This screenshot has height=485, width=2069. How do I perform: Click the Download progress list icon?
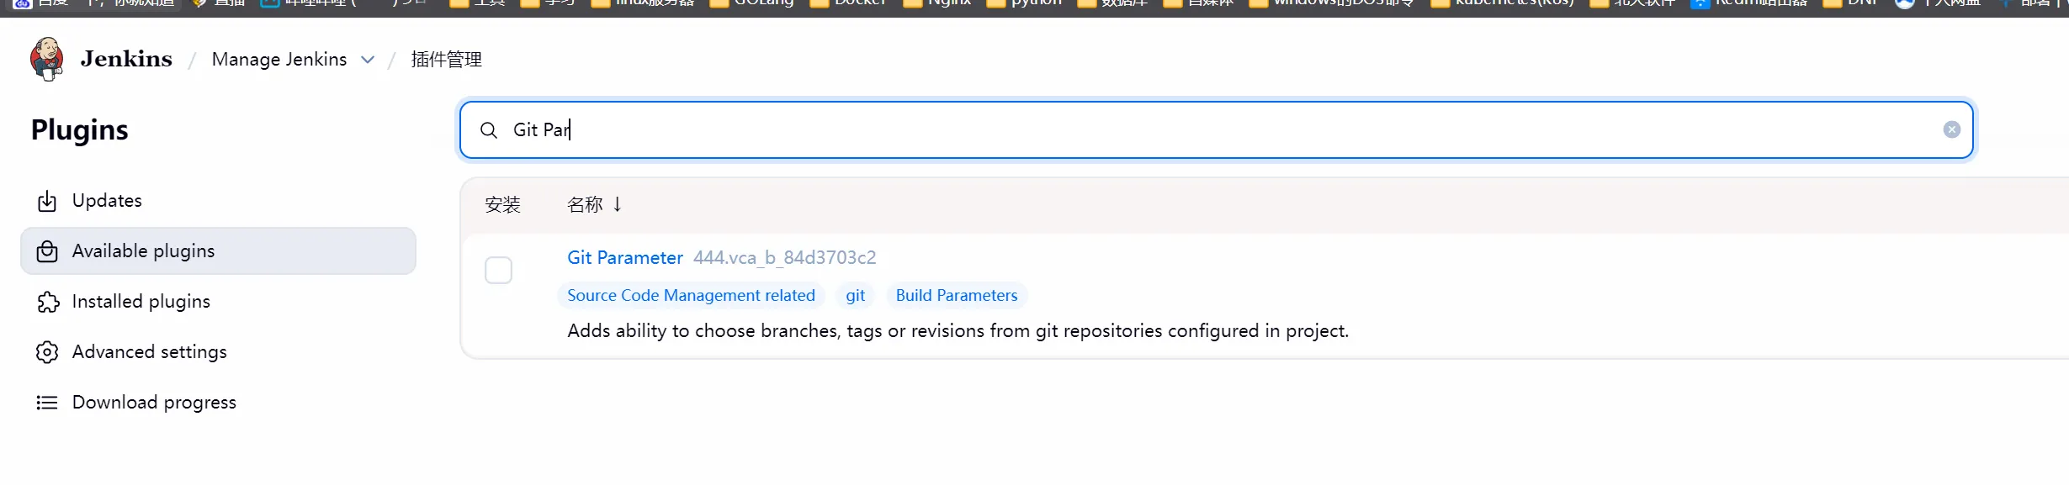coord(47,403)
